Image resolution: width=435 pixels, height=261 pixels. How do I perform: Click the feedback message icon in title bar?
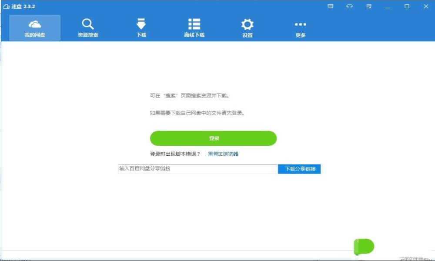pos(331,6)
